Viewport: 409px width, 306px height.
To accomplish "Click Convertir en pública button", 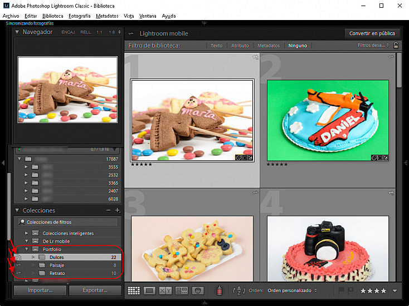I will 372,33.
